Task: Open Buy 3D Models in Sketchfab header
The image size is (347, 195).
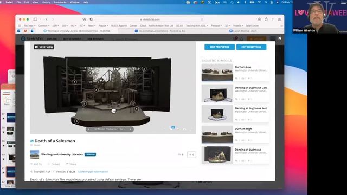Action: coord(72,39)
